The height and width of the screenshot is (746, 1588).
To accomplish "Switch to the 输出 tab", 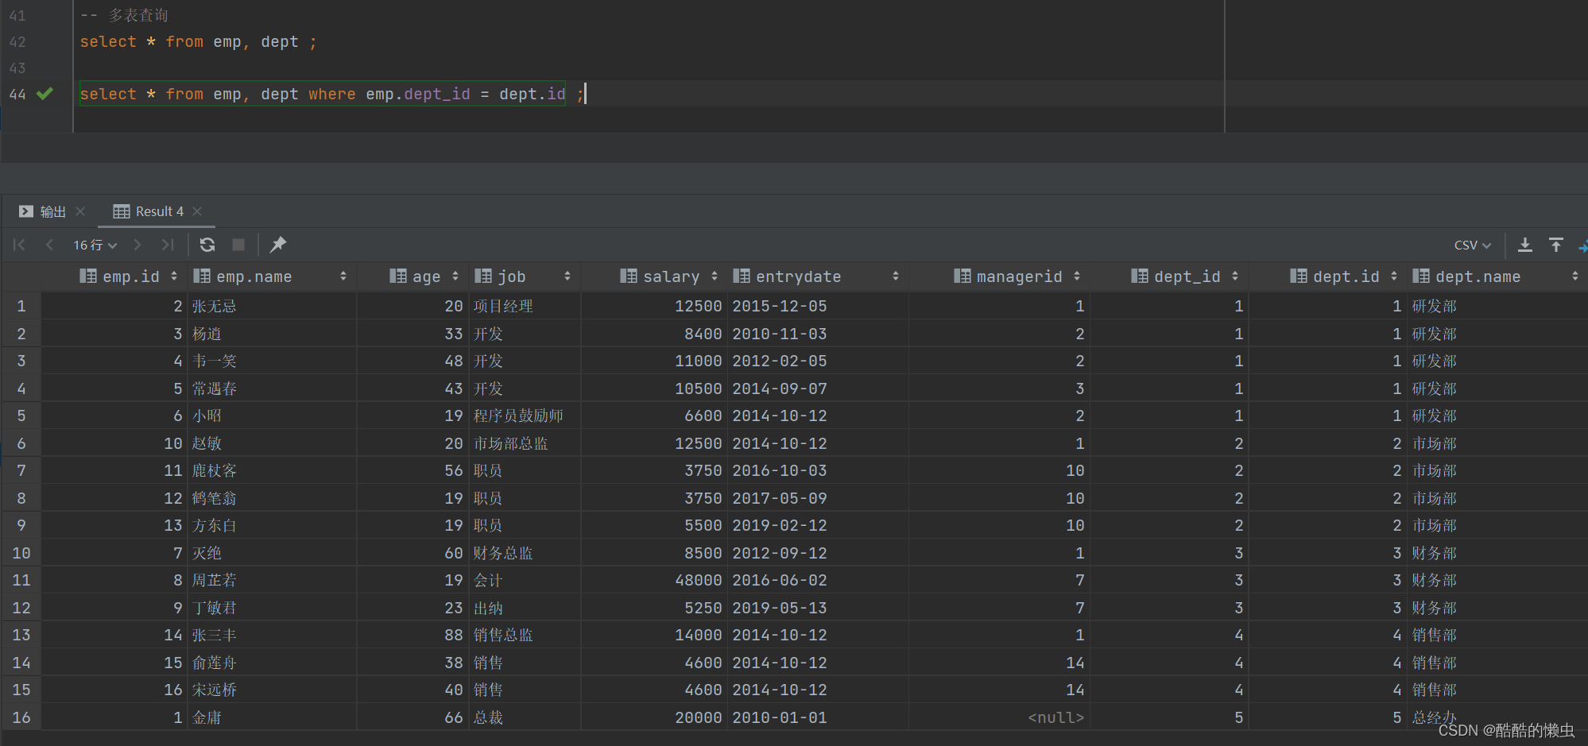I will coord(43,211).
